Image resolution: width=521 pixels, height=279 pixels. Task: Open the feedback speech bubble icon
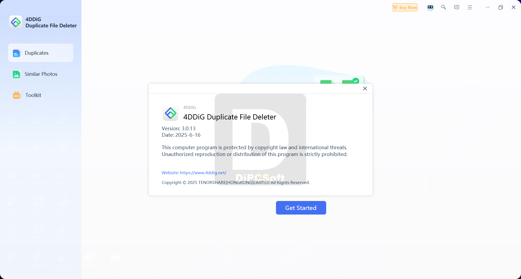pos(457,7)
